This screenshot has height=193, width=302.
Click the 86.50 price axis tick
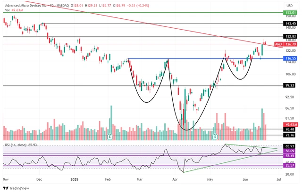pos(289,108)
